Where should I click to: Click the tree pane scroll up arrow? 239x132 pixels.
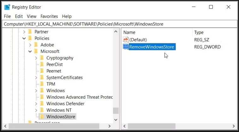[116, 32]
